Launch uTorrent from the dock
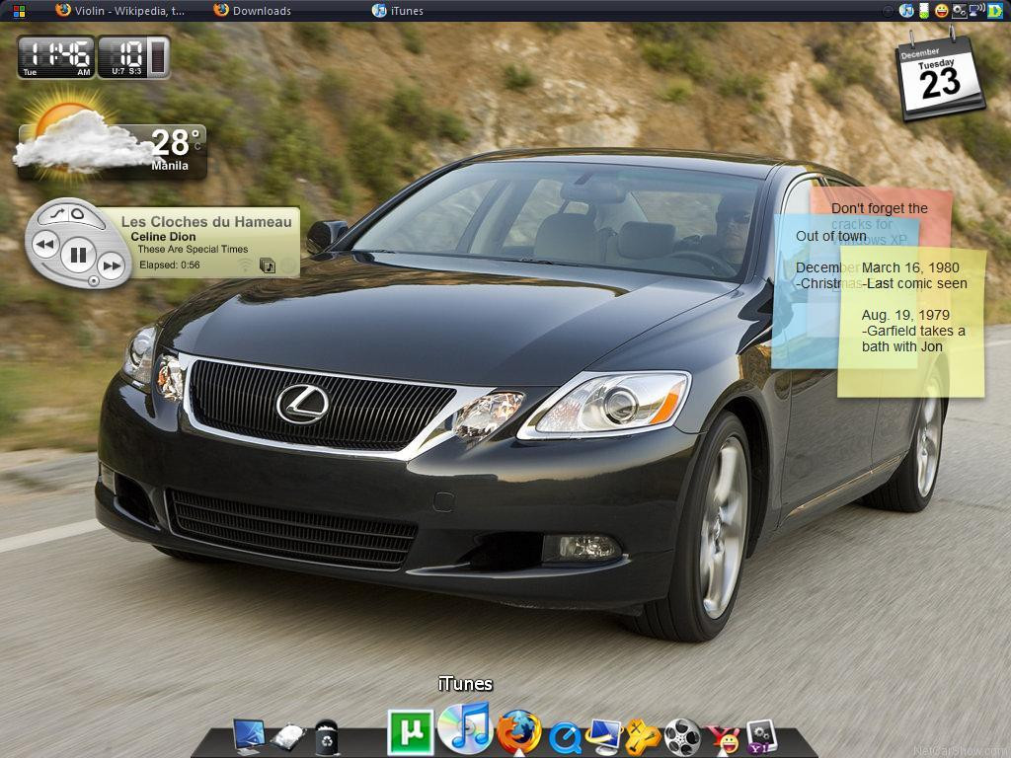 point(410,732)
